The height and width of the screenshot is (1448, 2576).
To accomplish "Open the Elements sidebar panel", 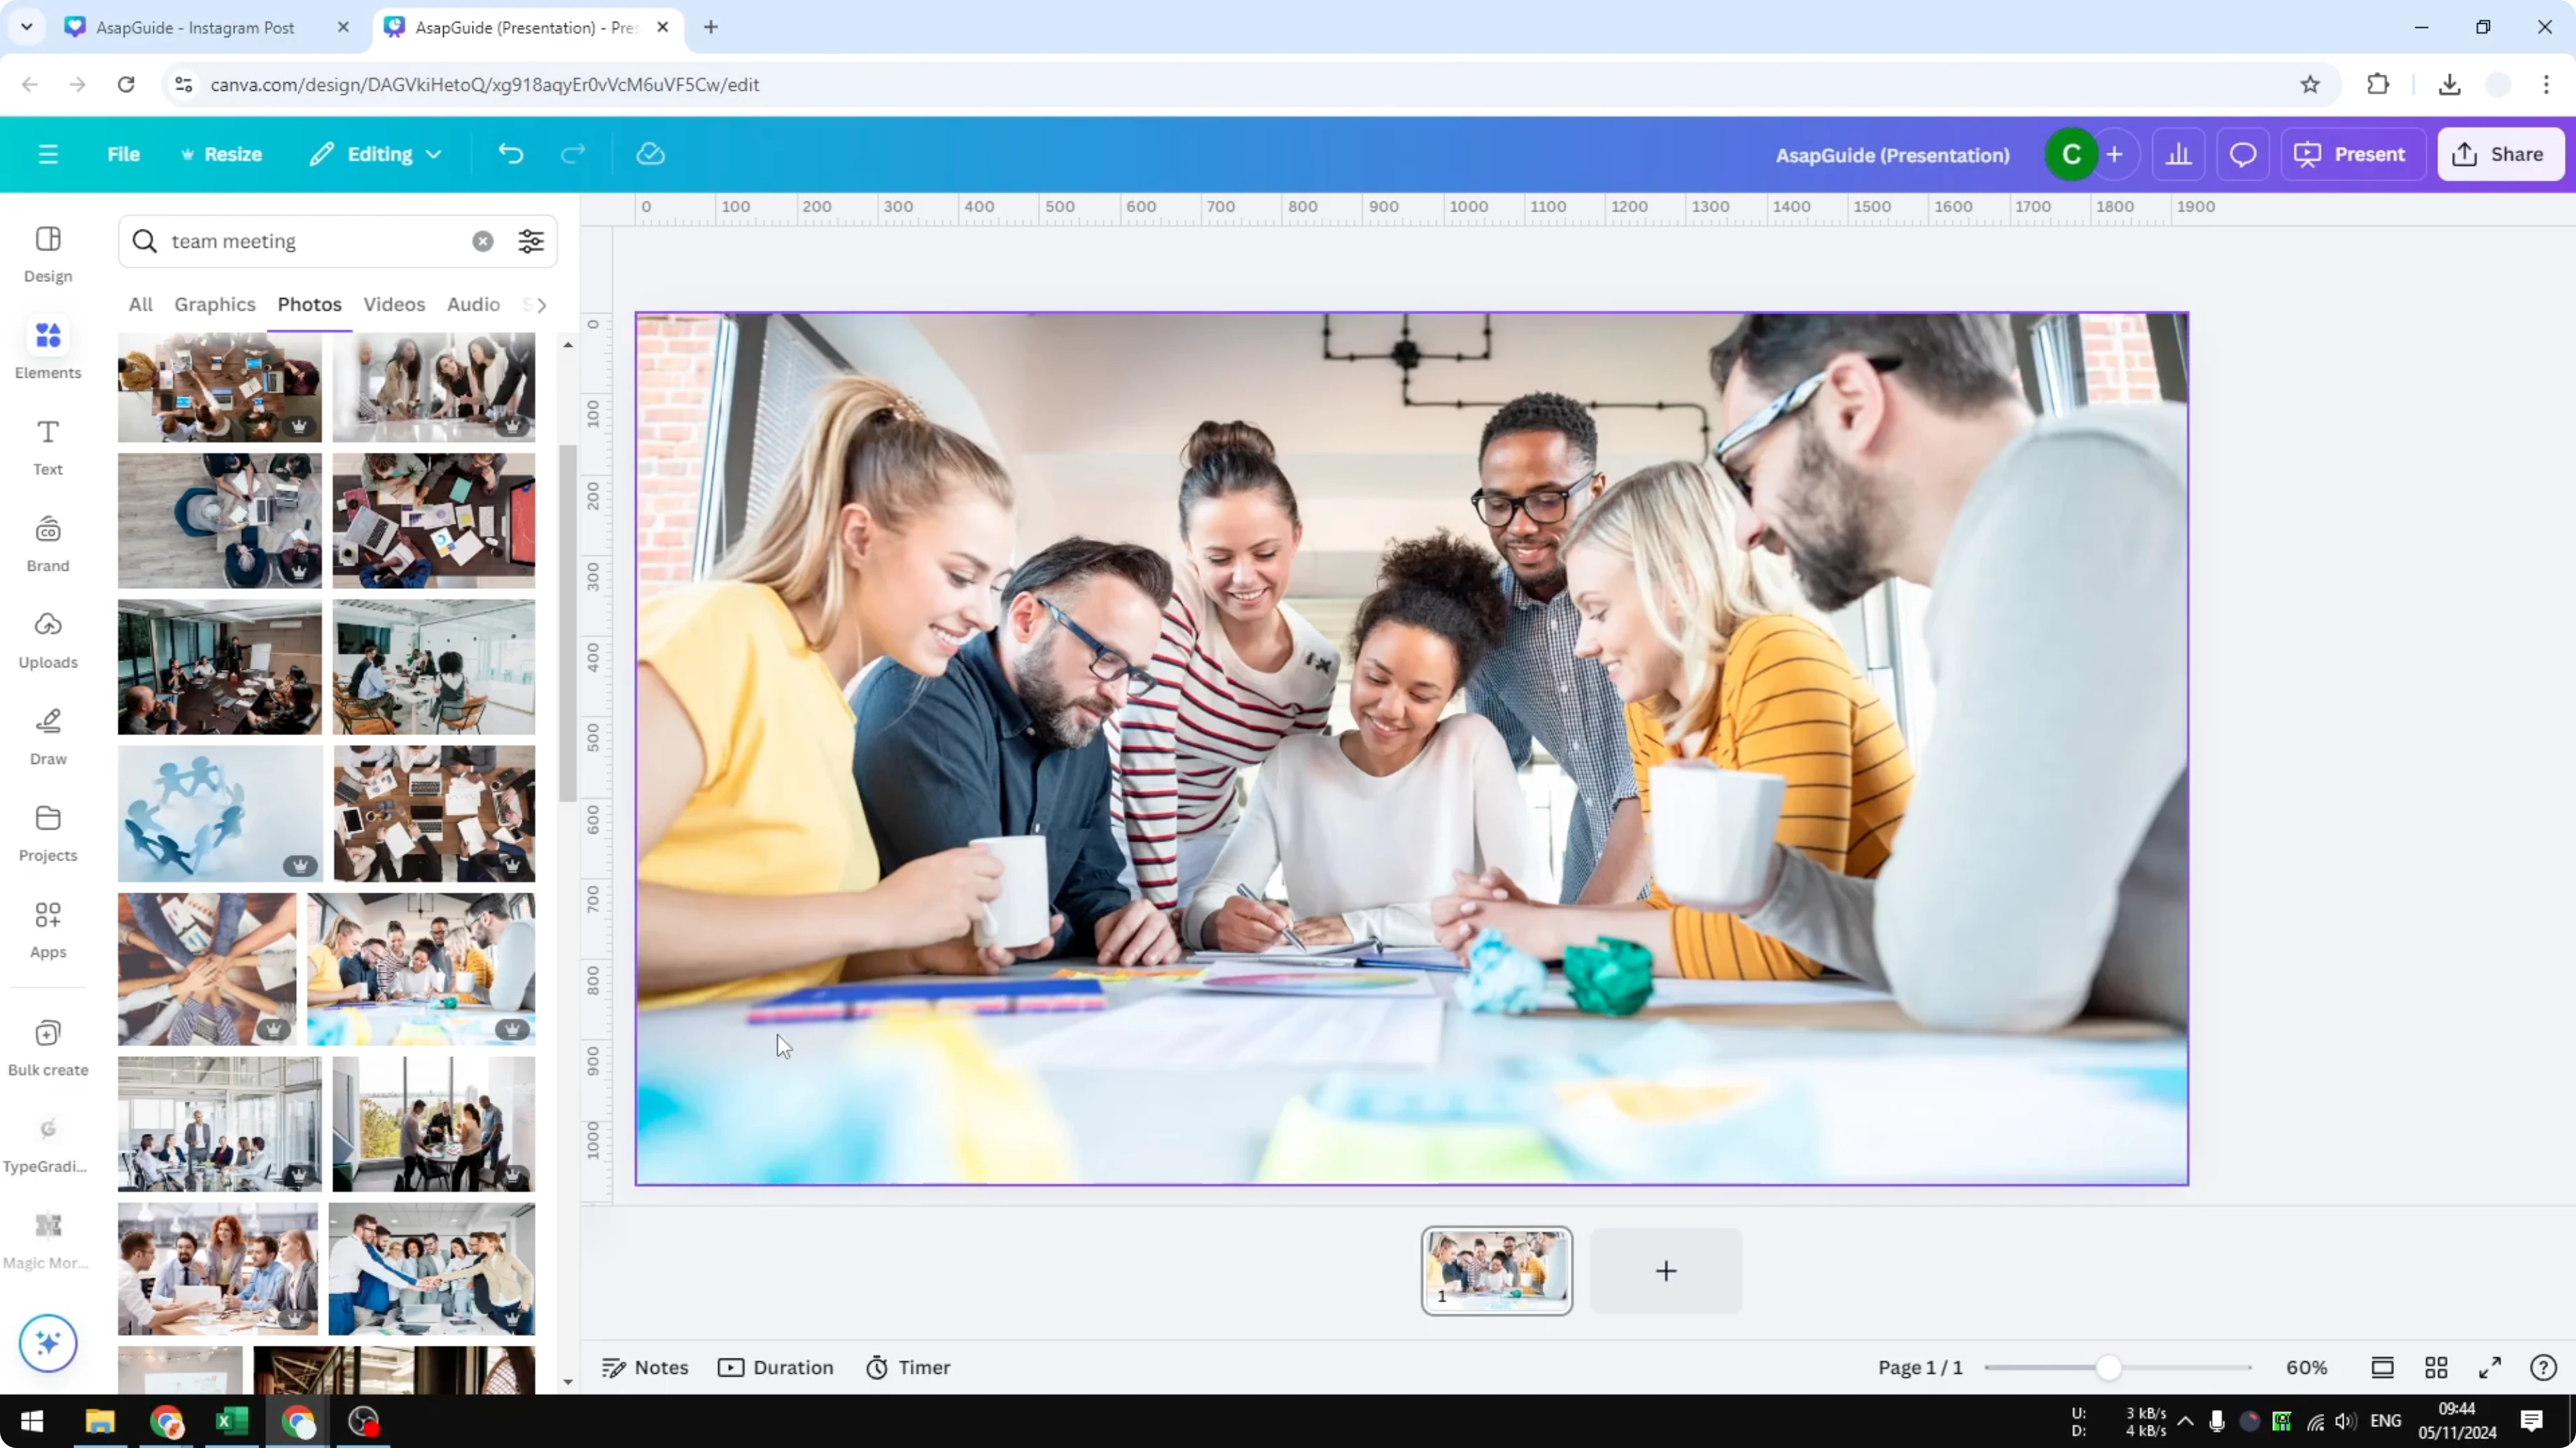I will [x=48, y=350].
